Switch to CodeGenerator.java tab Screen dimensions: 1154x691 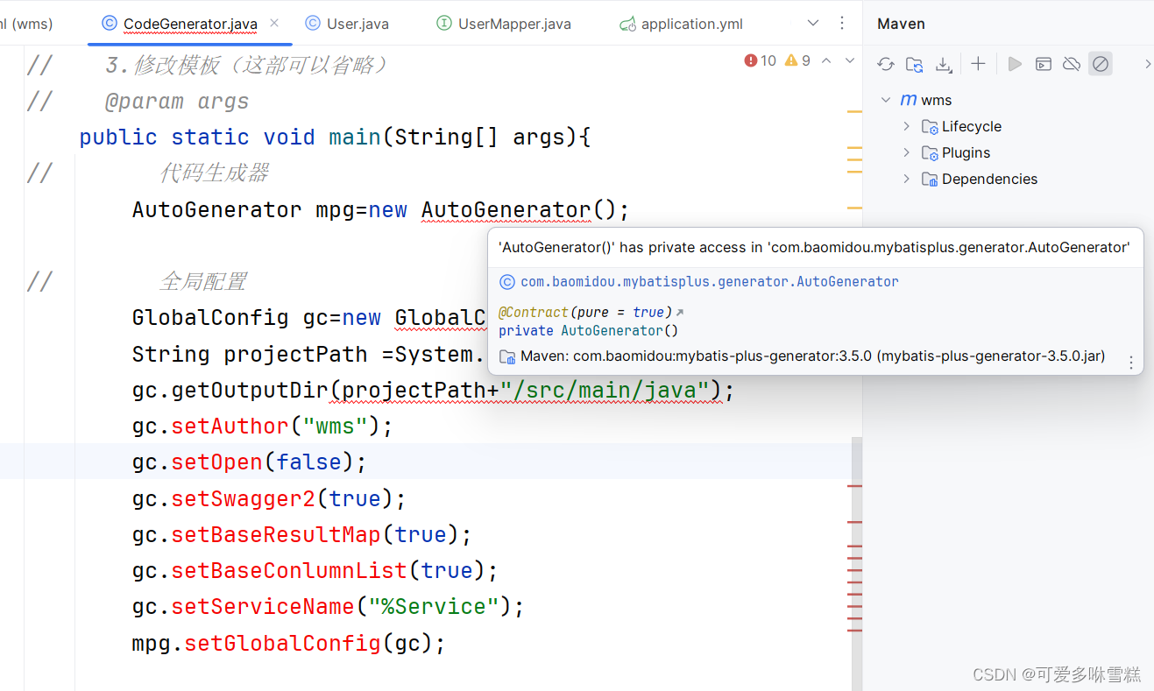190,24
